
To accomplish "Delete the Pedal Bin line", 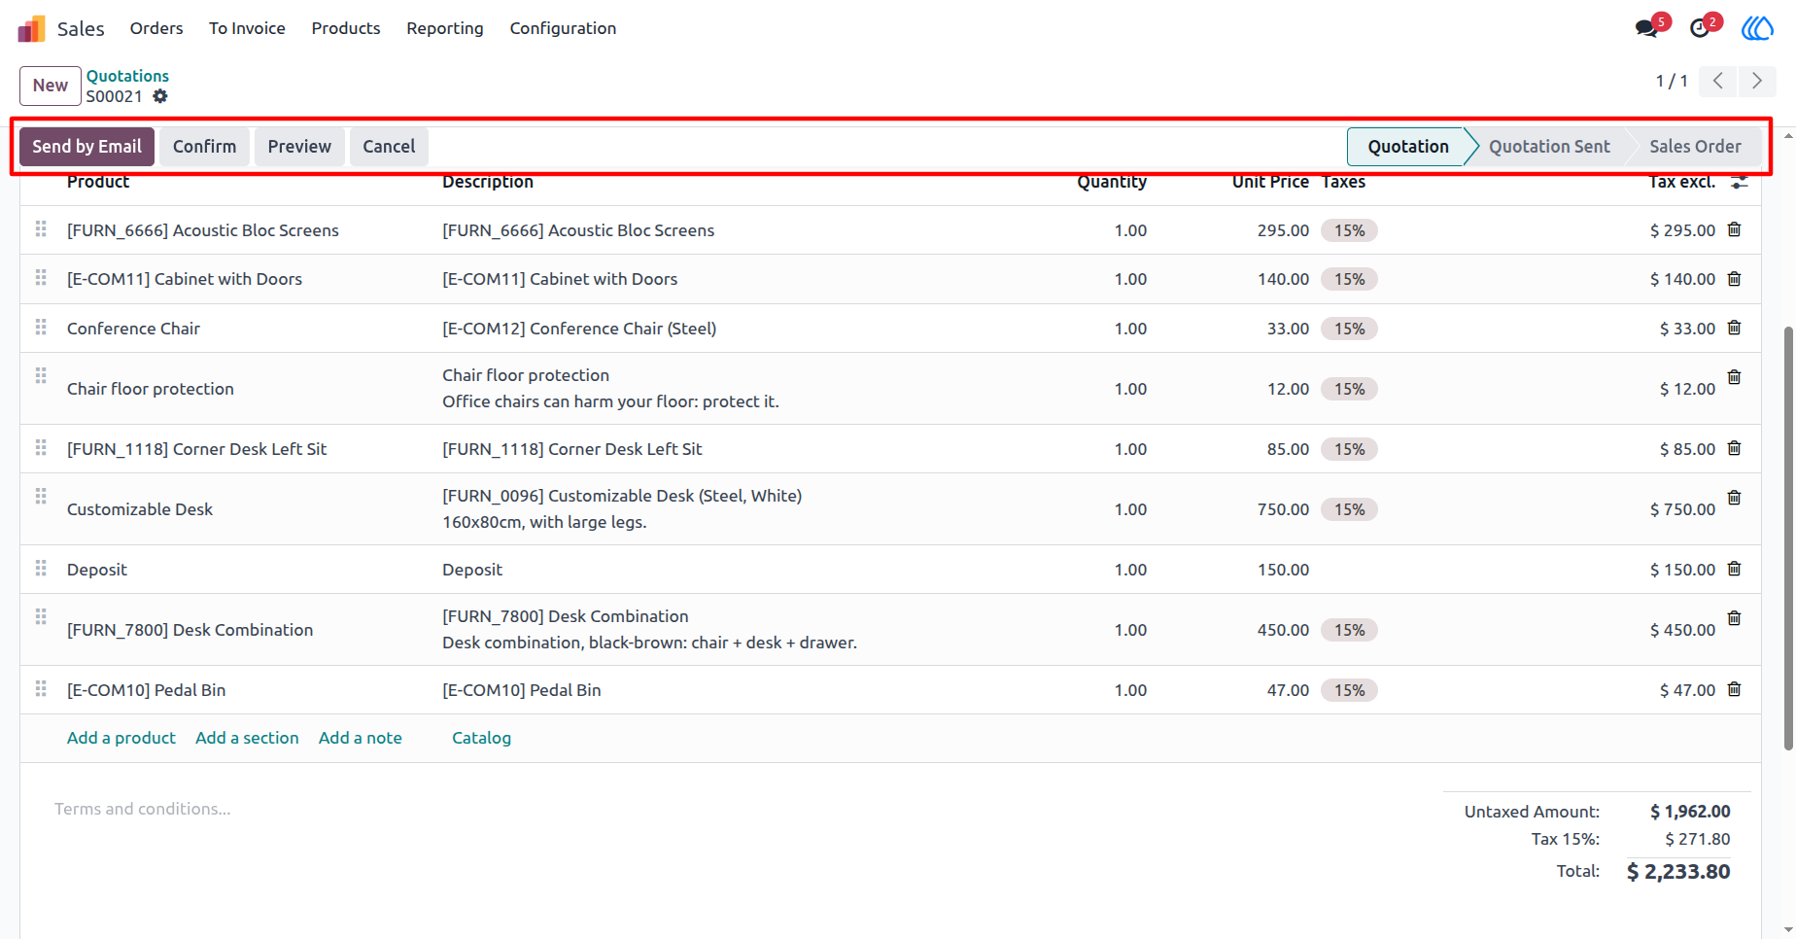I will tap(1734, 689).
